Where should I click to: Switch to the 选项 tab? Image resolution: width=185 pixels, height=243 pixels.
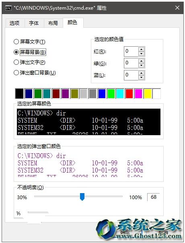click(15, 23)
